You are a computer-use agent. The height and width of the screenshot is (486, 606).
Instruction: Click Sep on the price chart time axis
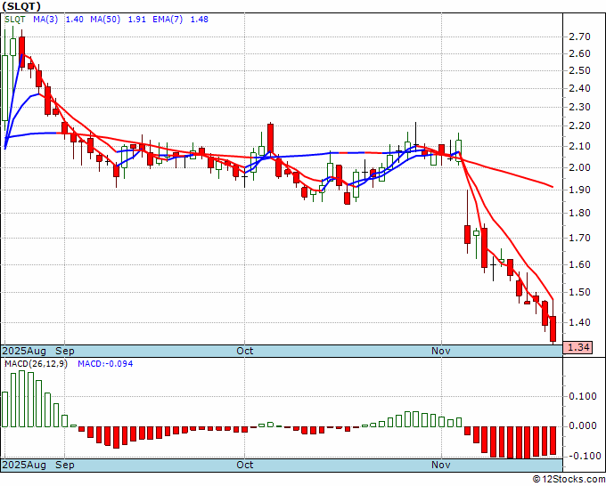[x=65, y=351]
